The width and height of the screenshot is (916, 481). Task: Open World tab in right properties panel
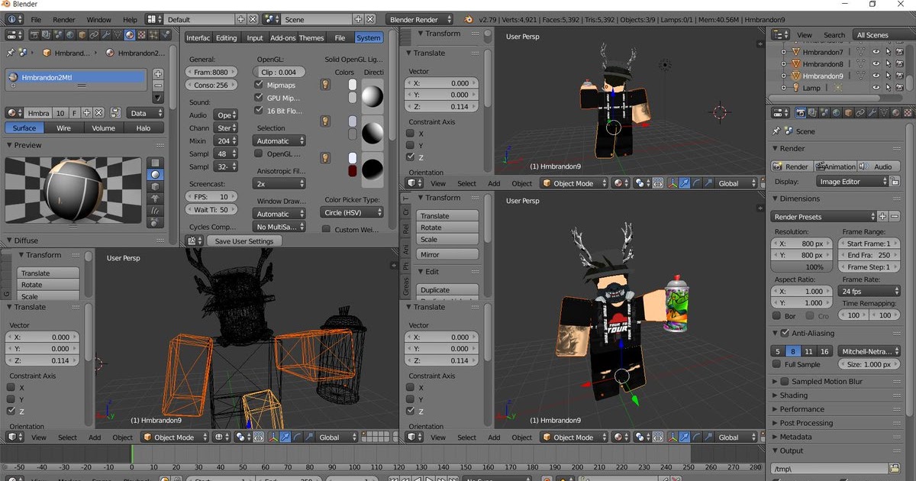click(x=836, y=112)
